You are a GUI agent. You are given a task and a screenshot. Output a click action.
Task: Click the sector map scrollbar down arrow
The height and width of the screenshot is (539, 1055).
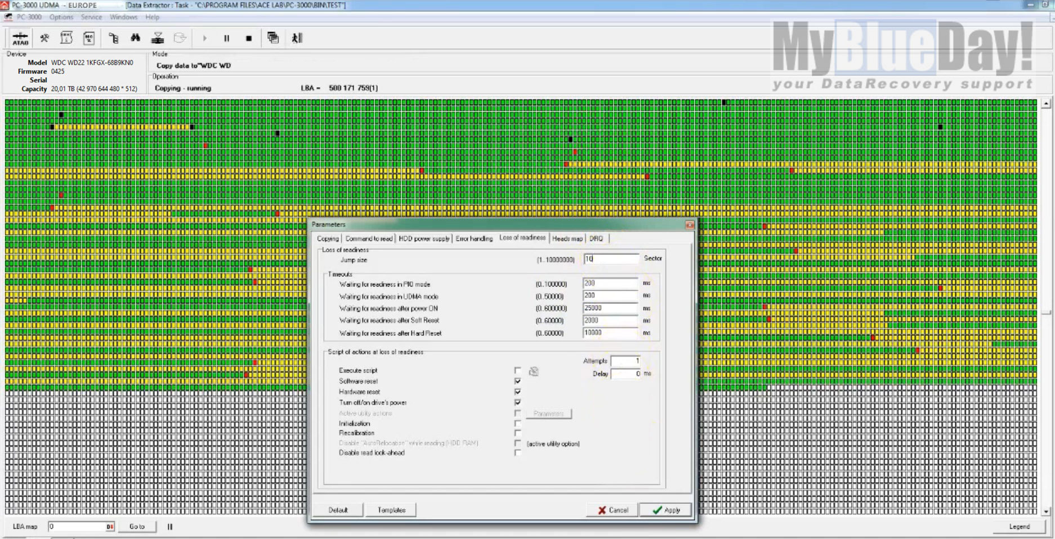pyautogui.click(x=1046, y=511)
